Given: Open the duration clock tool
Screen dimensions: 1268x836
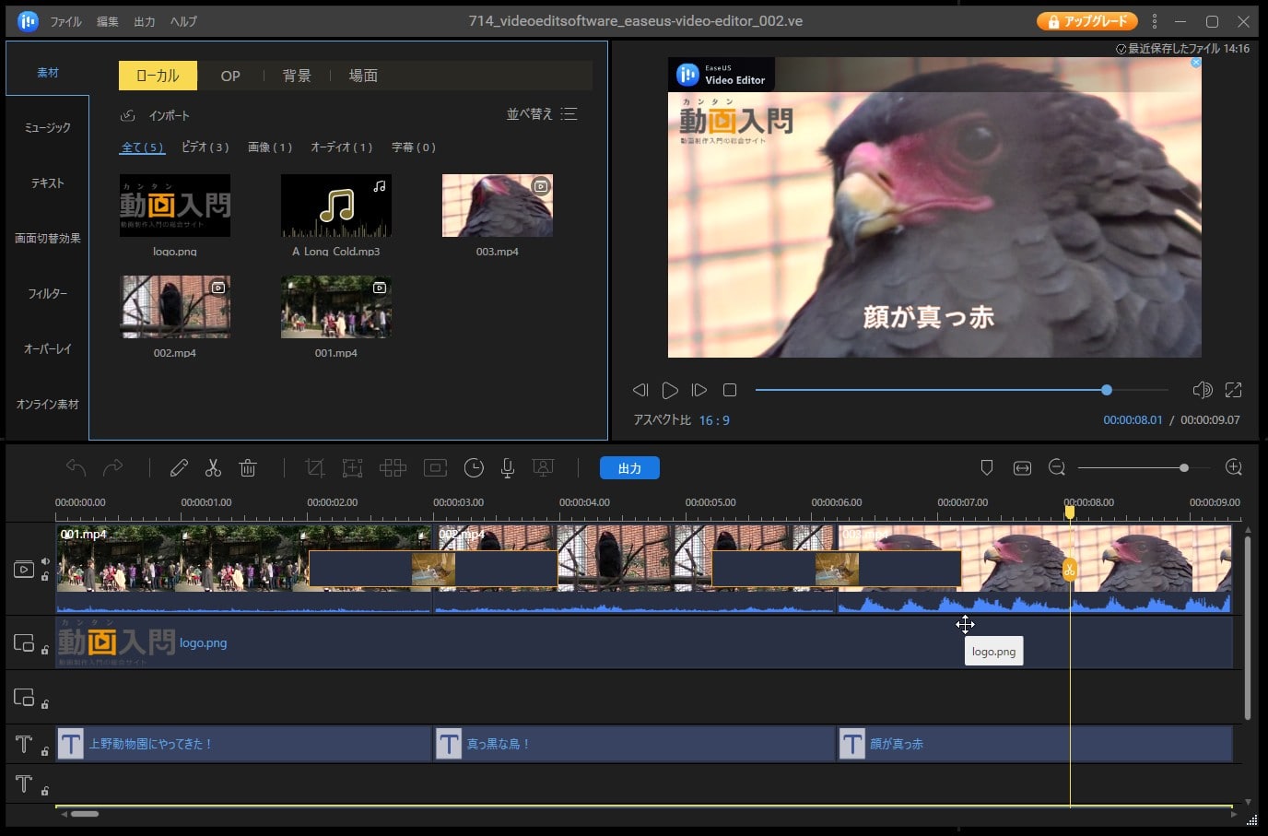Looking at the screenshot, I should coord(474,468).
